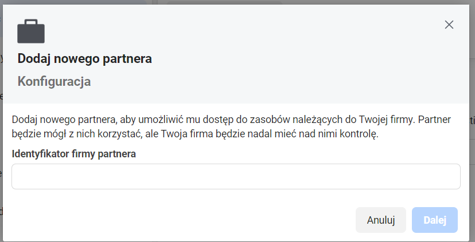
Task: Focus the Identyfikator firmy partnera input field
Action: pyautogui.click(x=236, y=176)
